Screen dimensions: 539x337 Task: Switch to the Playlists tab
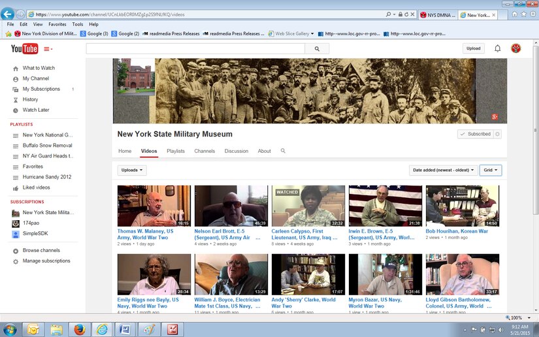[x=176, y=151]
